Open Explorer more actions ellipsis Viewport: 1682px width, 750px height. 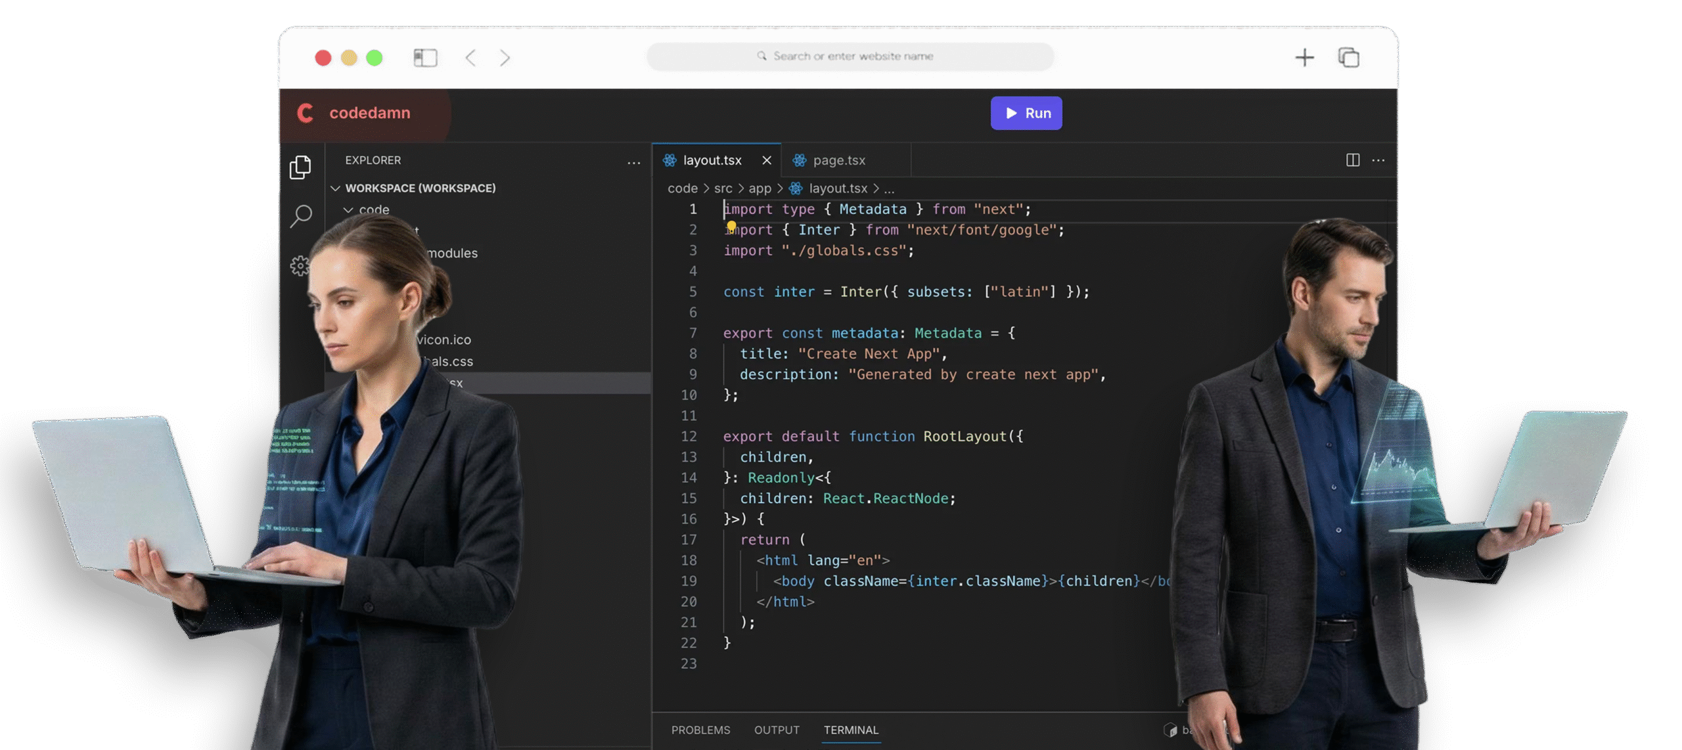pos(633,162)
